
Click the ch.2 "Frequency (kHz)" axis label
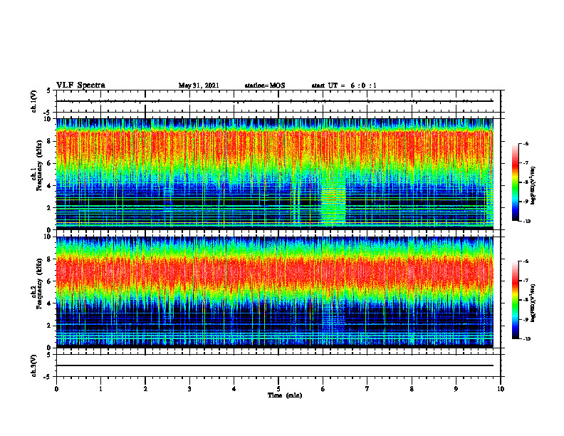tap(40, 284)
